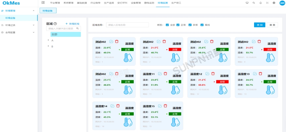Viewport: 286px width, 132px height.
Task: Uncheck the 正常 status filter
Action: coord(178,25)
